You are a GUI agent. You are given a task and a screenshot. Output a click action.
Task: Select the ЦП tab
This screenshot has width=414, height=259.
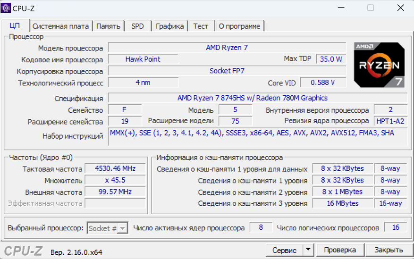pos(15,26)
